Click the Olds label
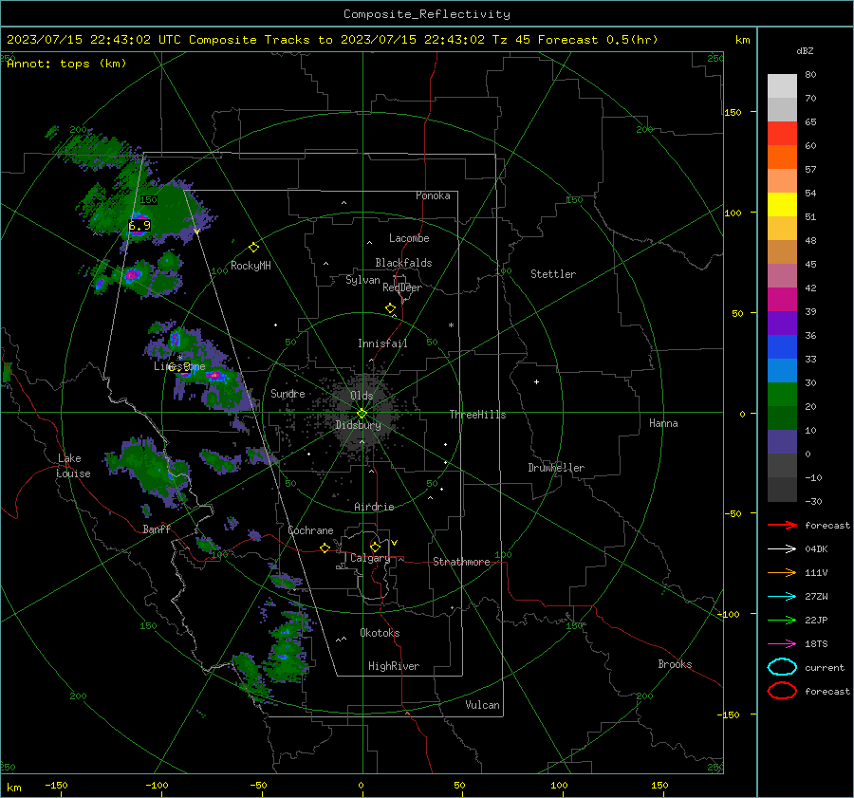This screenshot has width=854, height=798. (362, 396)
